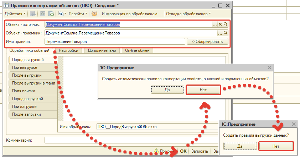Open the On-line обмен tab
Screen dimensions: 300x158
click(137, 50)
